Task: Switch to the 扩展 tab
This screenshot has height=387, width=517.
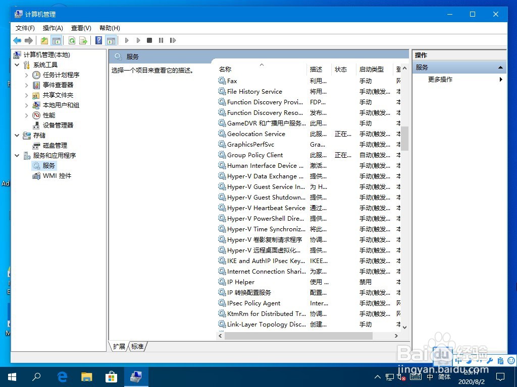Action: pos(119,347)
